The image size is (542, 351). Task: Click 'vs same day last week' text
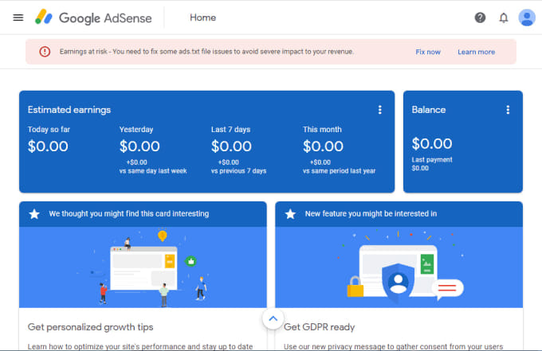coord(153,171)
